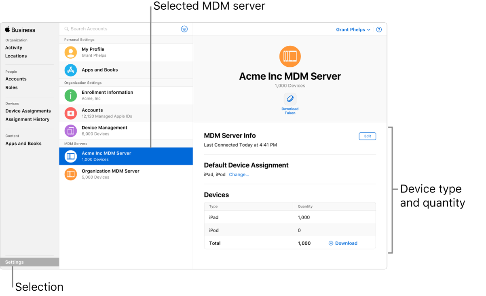Open Apps and Books under Content in the sidebar
Viewport: 486px width, 296px height.
pos(23,144)
